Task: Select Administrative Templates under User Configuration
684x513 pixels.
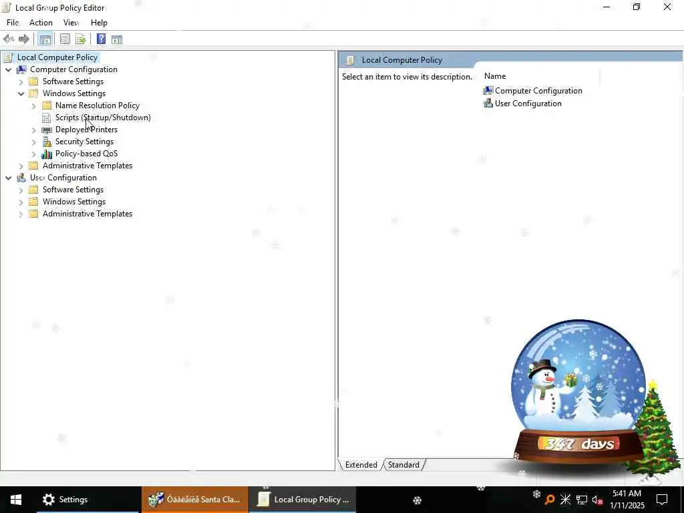Action: pos(88,214)
